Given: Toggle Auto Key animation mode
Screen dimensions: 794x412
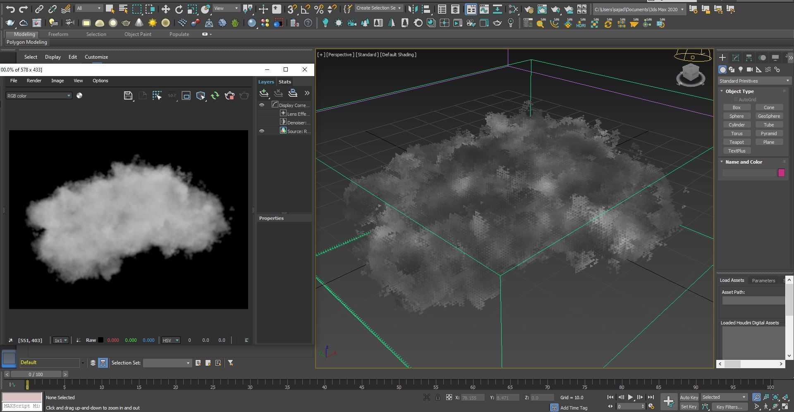Looking at the screenshot, I should pyautogui.click(x=689, y=397).
